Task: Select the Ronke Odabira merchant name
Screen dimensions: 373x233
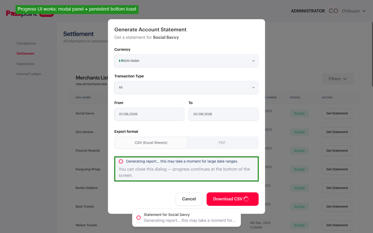Action: [x=87, y=188]
